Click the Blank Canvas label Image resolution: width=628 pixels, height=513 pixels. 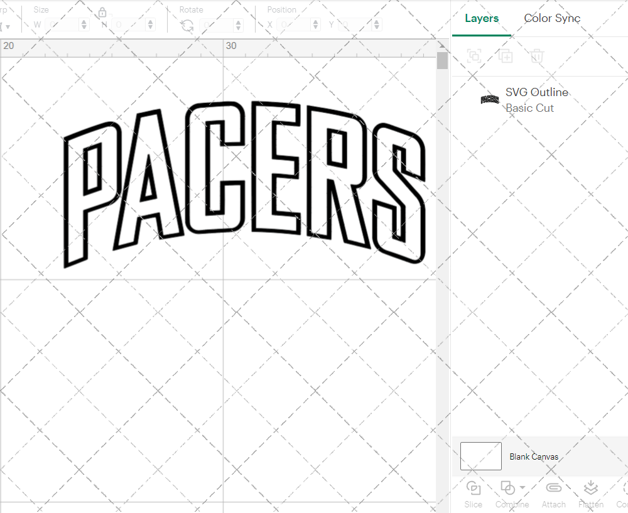coord(534,456)
